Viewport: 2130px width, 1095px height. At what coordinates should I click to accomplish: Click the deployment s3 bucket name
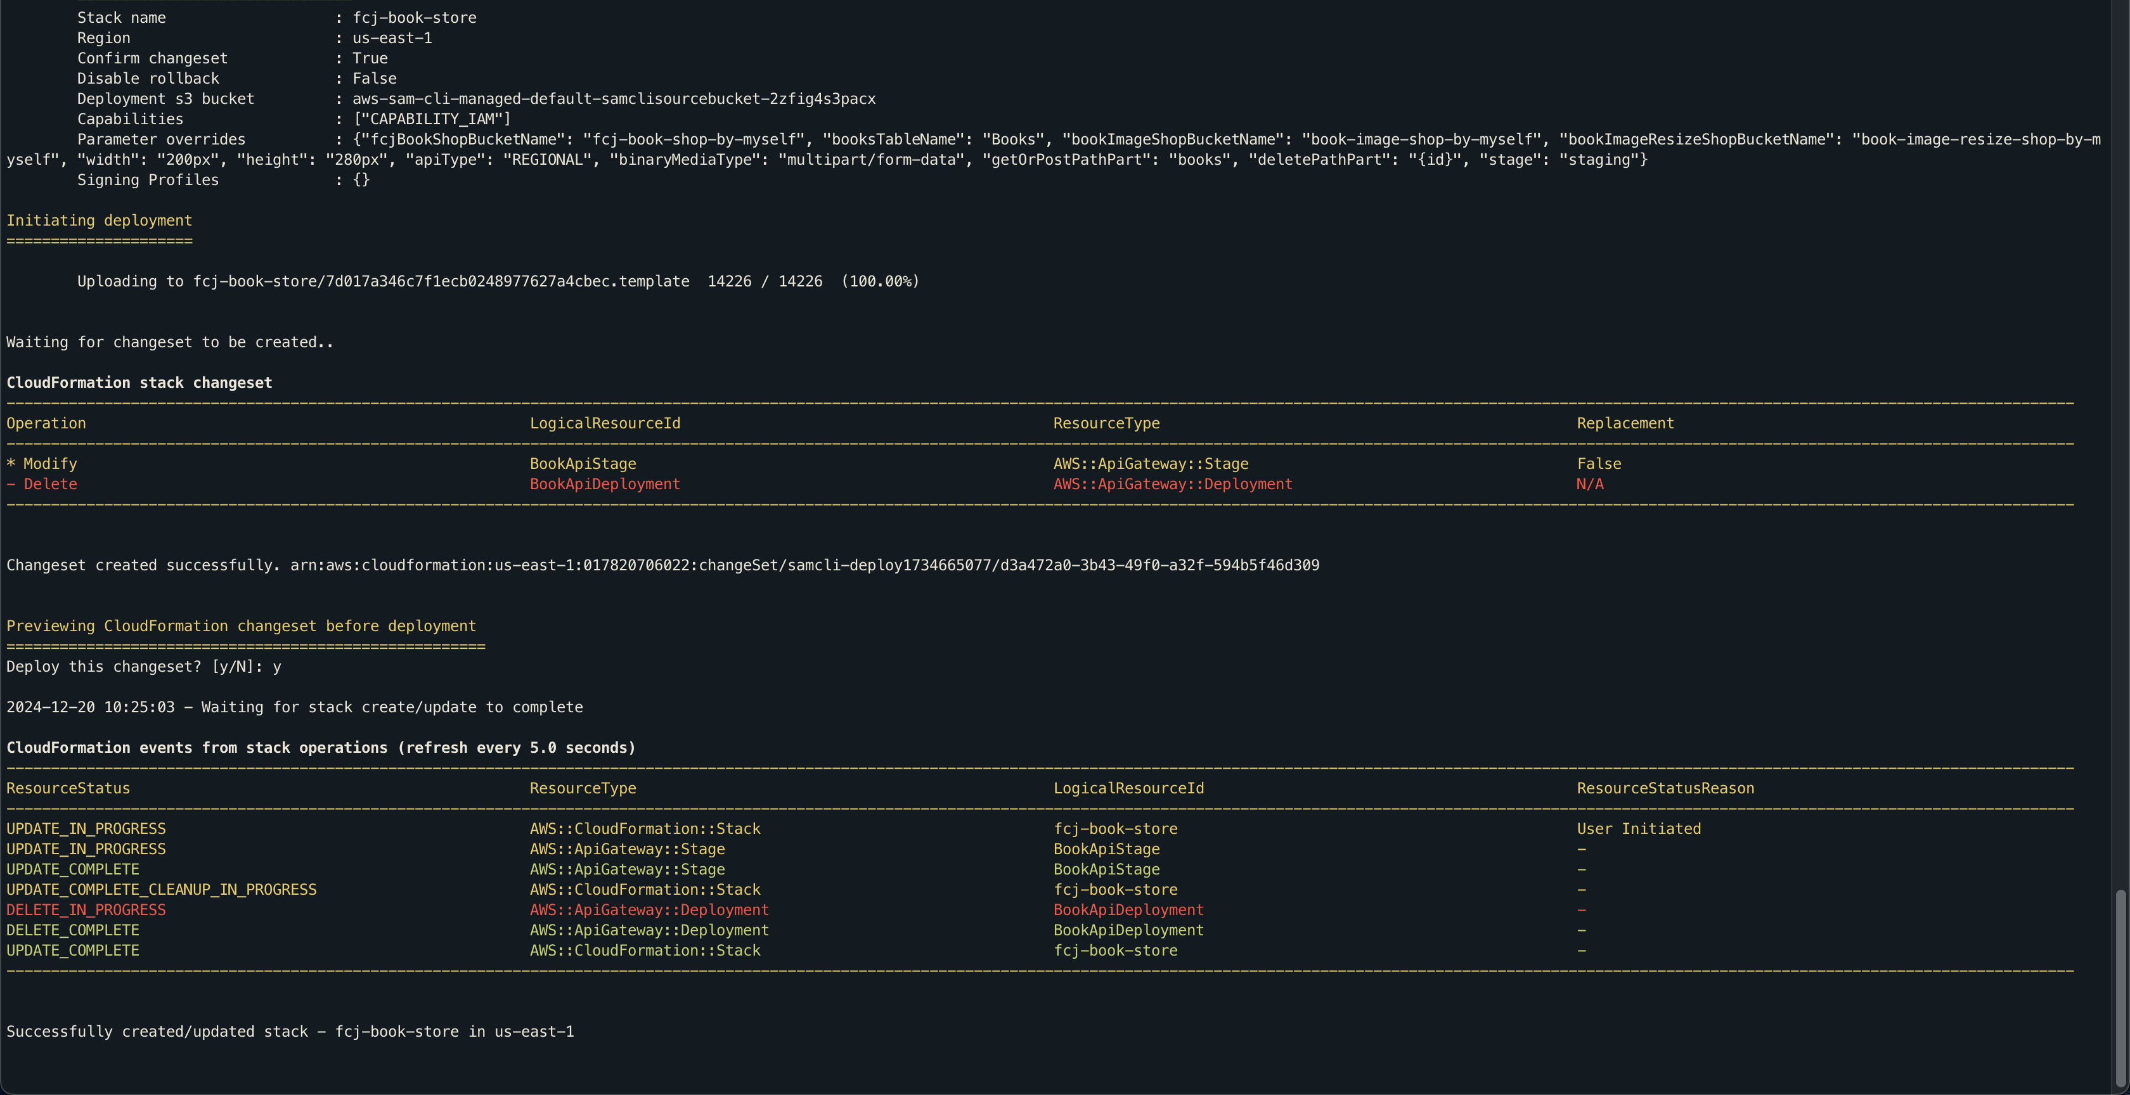pyautogui.click(x=614, y=98)
